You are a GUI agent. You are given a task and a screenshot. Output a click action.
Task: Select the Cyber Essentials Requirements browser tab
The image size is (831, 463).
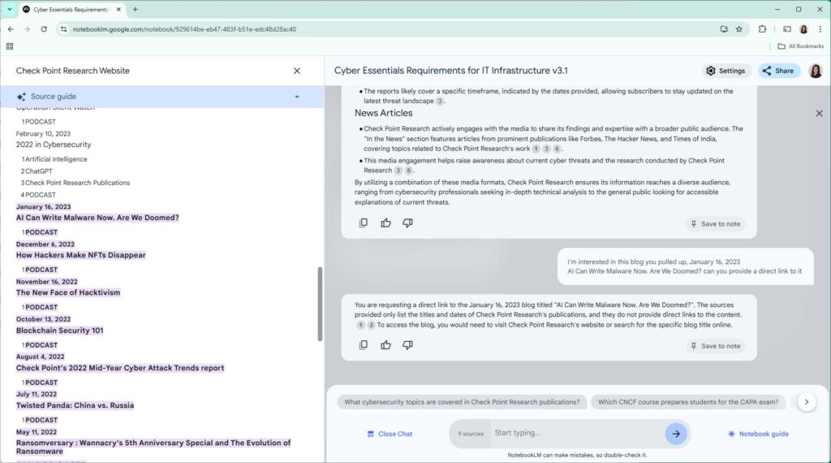click(x=71, y=10)
